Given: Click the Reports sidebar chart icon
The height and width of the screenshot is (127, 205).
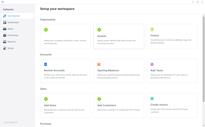Looking at the screenshot, I should (5, 42).
